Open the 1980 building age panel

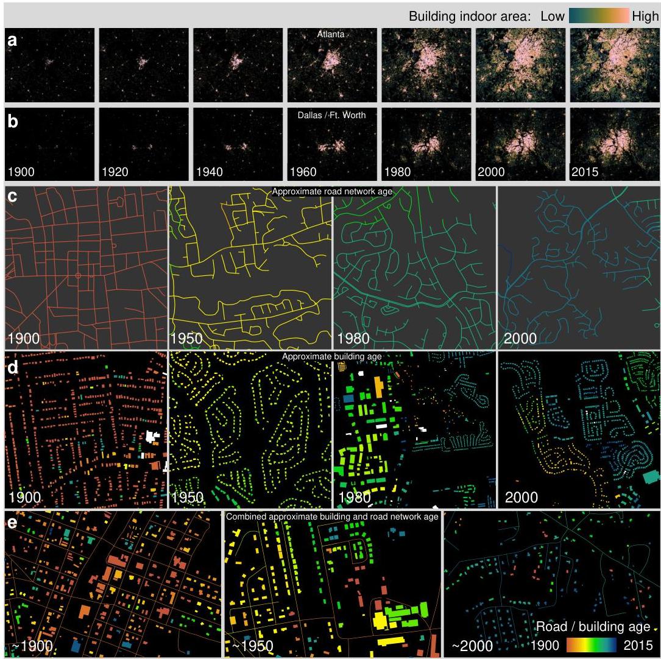click(415, 430)
